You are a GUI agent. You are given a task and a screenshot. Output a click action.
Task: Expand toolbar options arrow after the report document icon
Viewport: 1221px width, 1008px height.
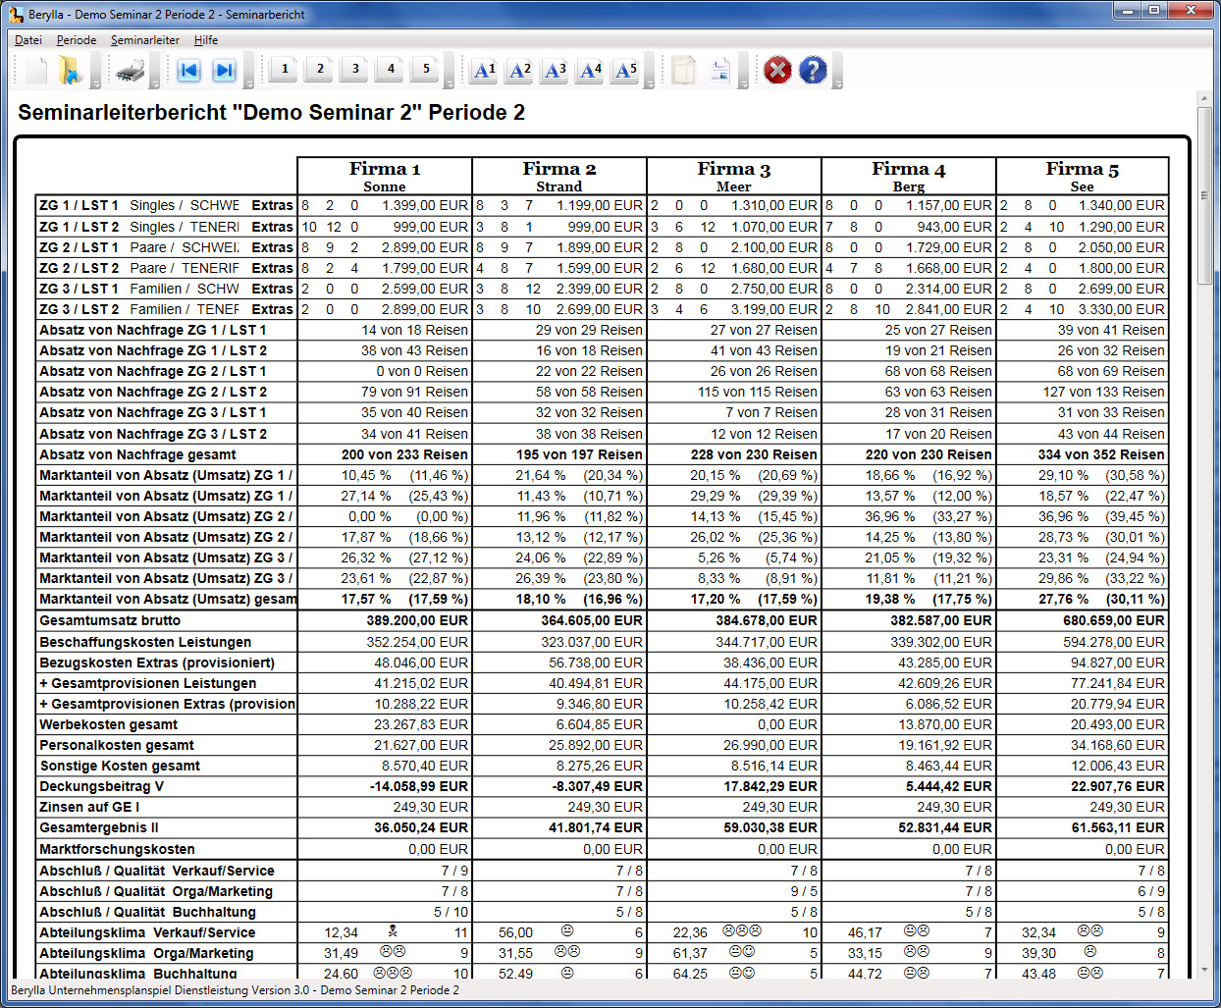(x=745, y=84)
